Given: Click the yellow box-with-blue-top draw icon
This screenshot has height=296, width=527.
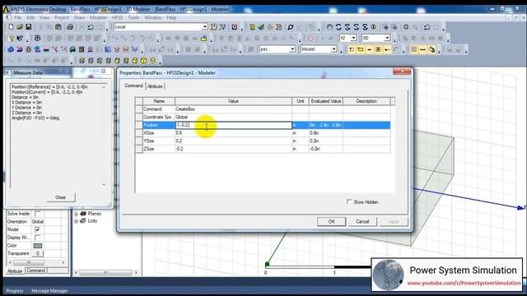Looking at the screenshot, I should point(203,39).
